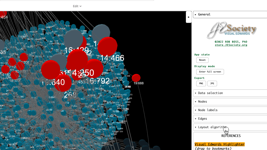Collapse the side panel with the arrow toggle
Viewport: 267px width, 150px height.
pos(189,17)
